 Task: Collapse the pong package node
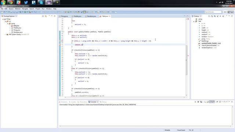coord(8,23)
